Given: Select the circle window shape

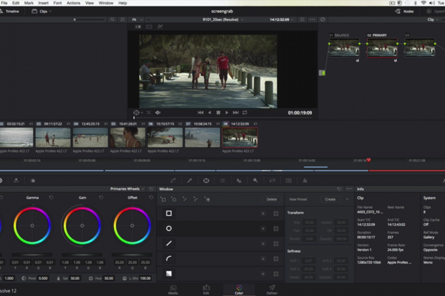Looking at the screenshot, I should tap(169, 228).
